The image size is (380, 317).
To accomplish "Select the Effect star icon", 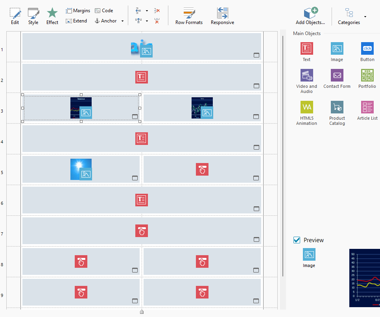I will tap(52, 16).
